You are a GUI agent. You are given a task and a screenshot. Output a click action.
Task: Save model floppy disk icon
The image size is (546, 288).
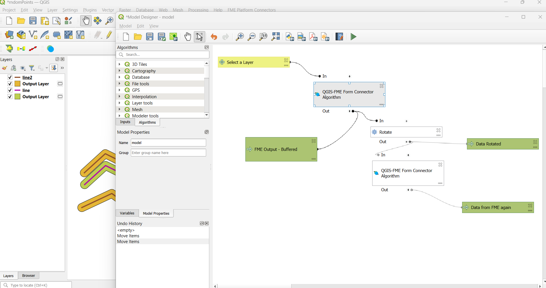point(150,37)
